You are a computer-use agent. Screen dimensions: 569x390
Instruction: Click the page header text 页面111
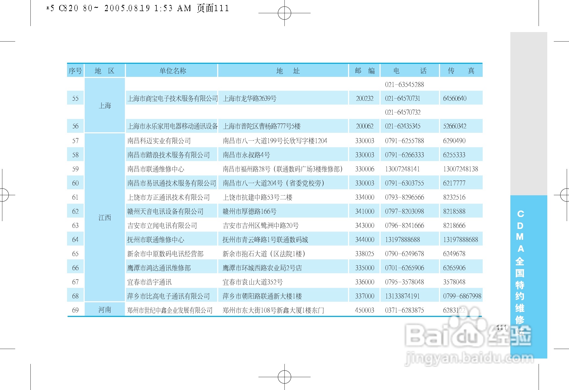pos(213,8)
